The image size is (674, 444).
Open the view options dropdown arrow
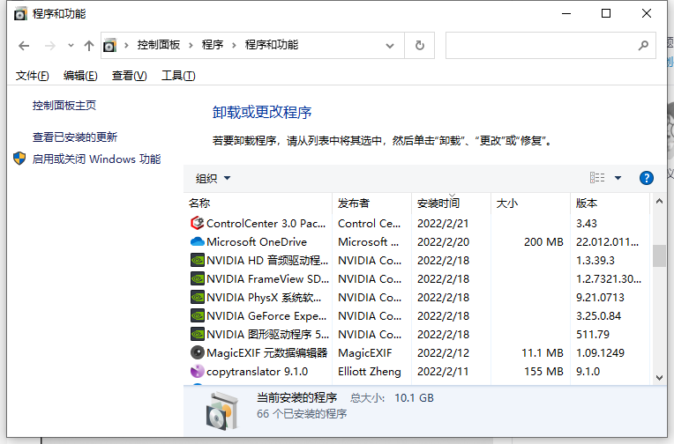click(x=618, y=178)
